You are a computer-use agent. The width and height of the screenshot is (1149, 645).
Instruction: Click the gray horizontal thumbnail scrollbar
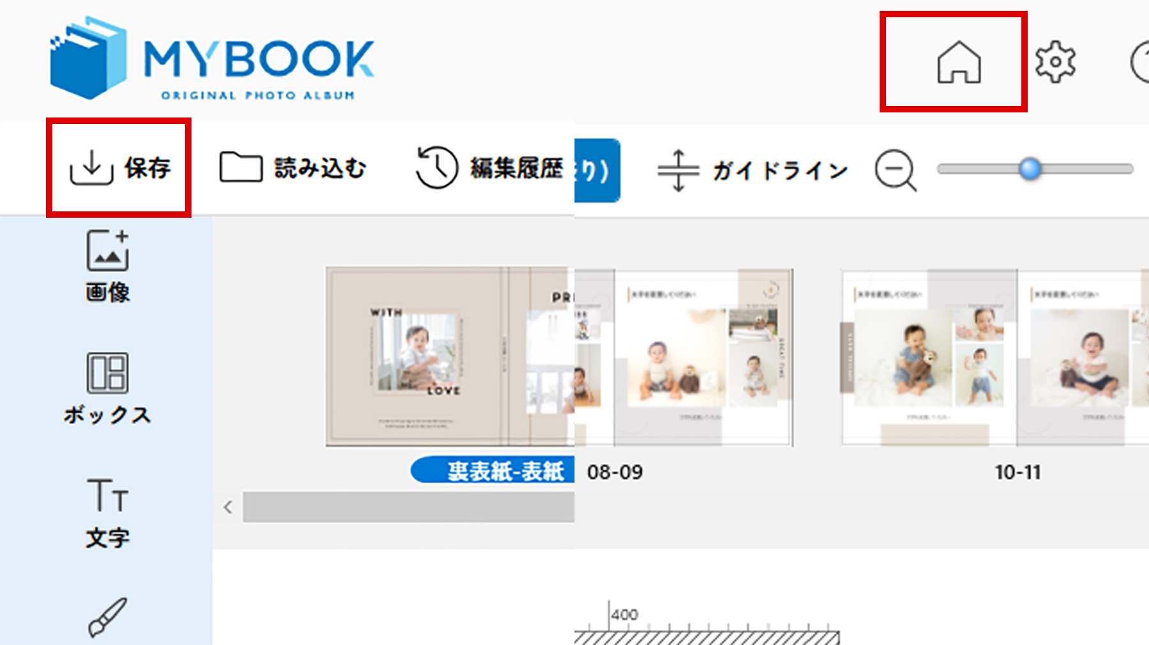(409, 507)
